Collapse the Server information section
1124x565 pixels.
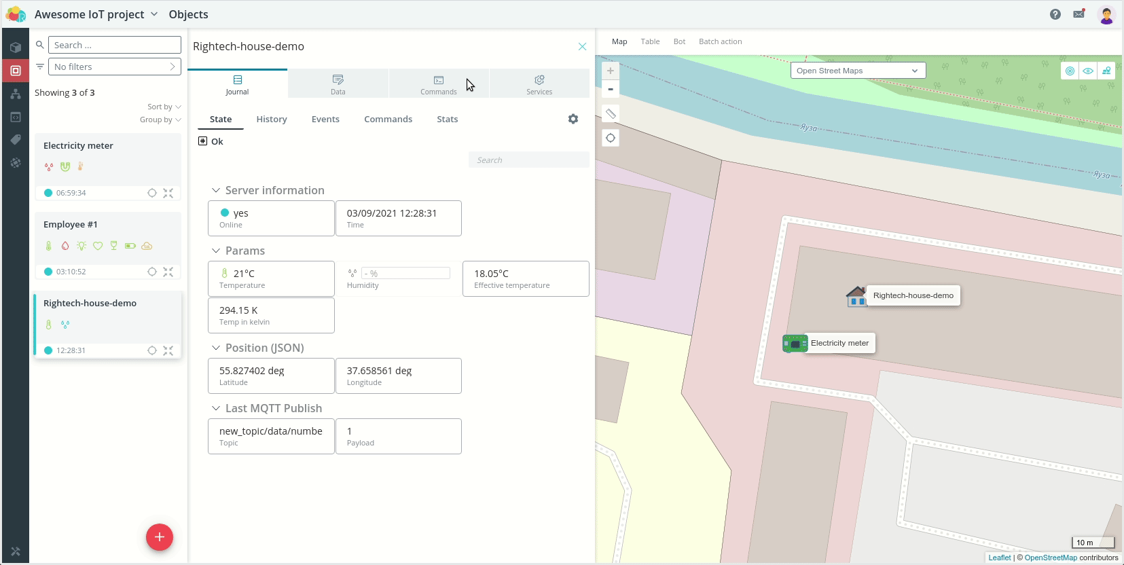216,191
